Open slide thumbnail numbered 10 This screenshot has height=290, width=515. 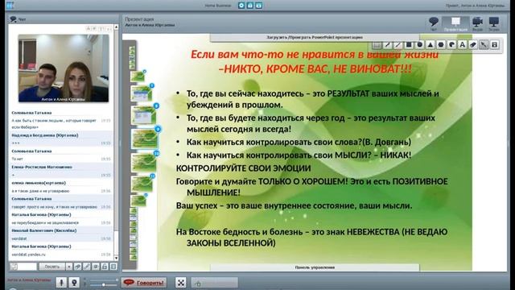coord(144,162)
